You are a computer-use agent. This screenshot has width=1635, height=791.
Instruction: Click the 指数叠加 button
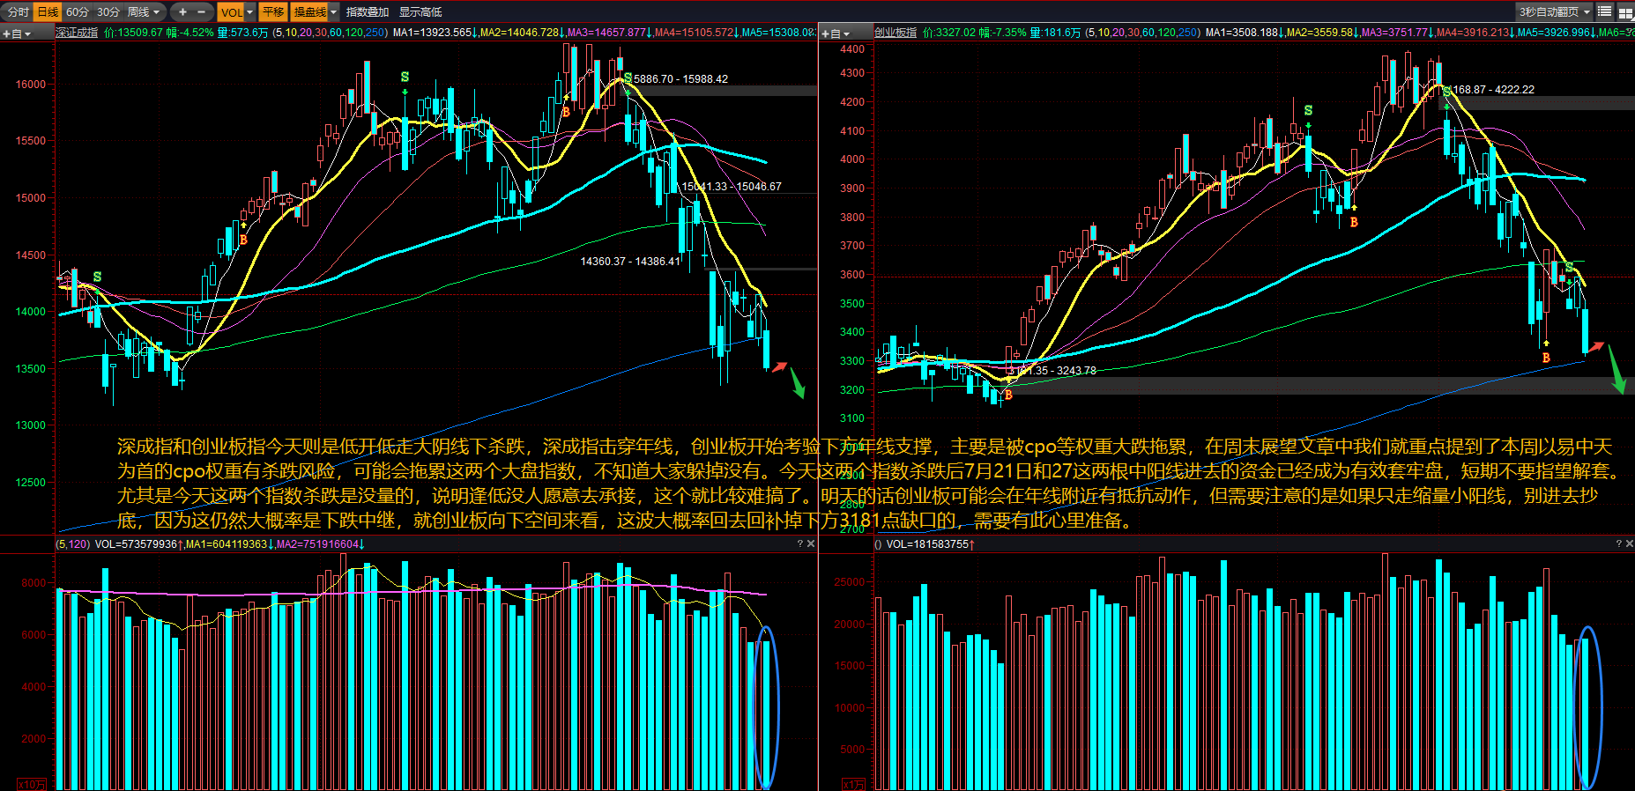tap(367, 11)
